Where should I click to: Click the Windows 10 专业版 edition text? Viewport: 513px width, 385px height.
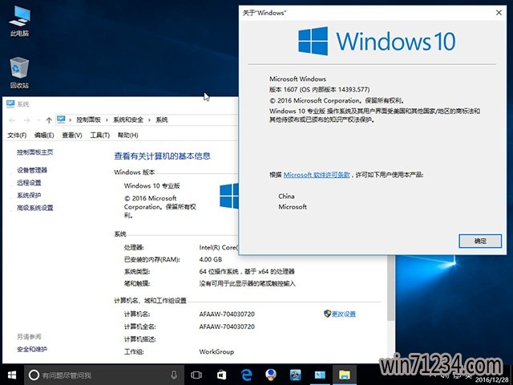(x=152, y=185)
